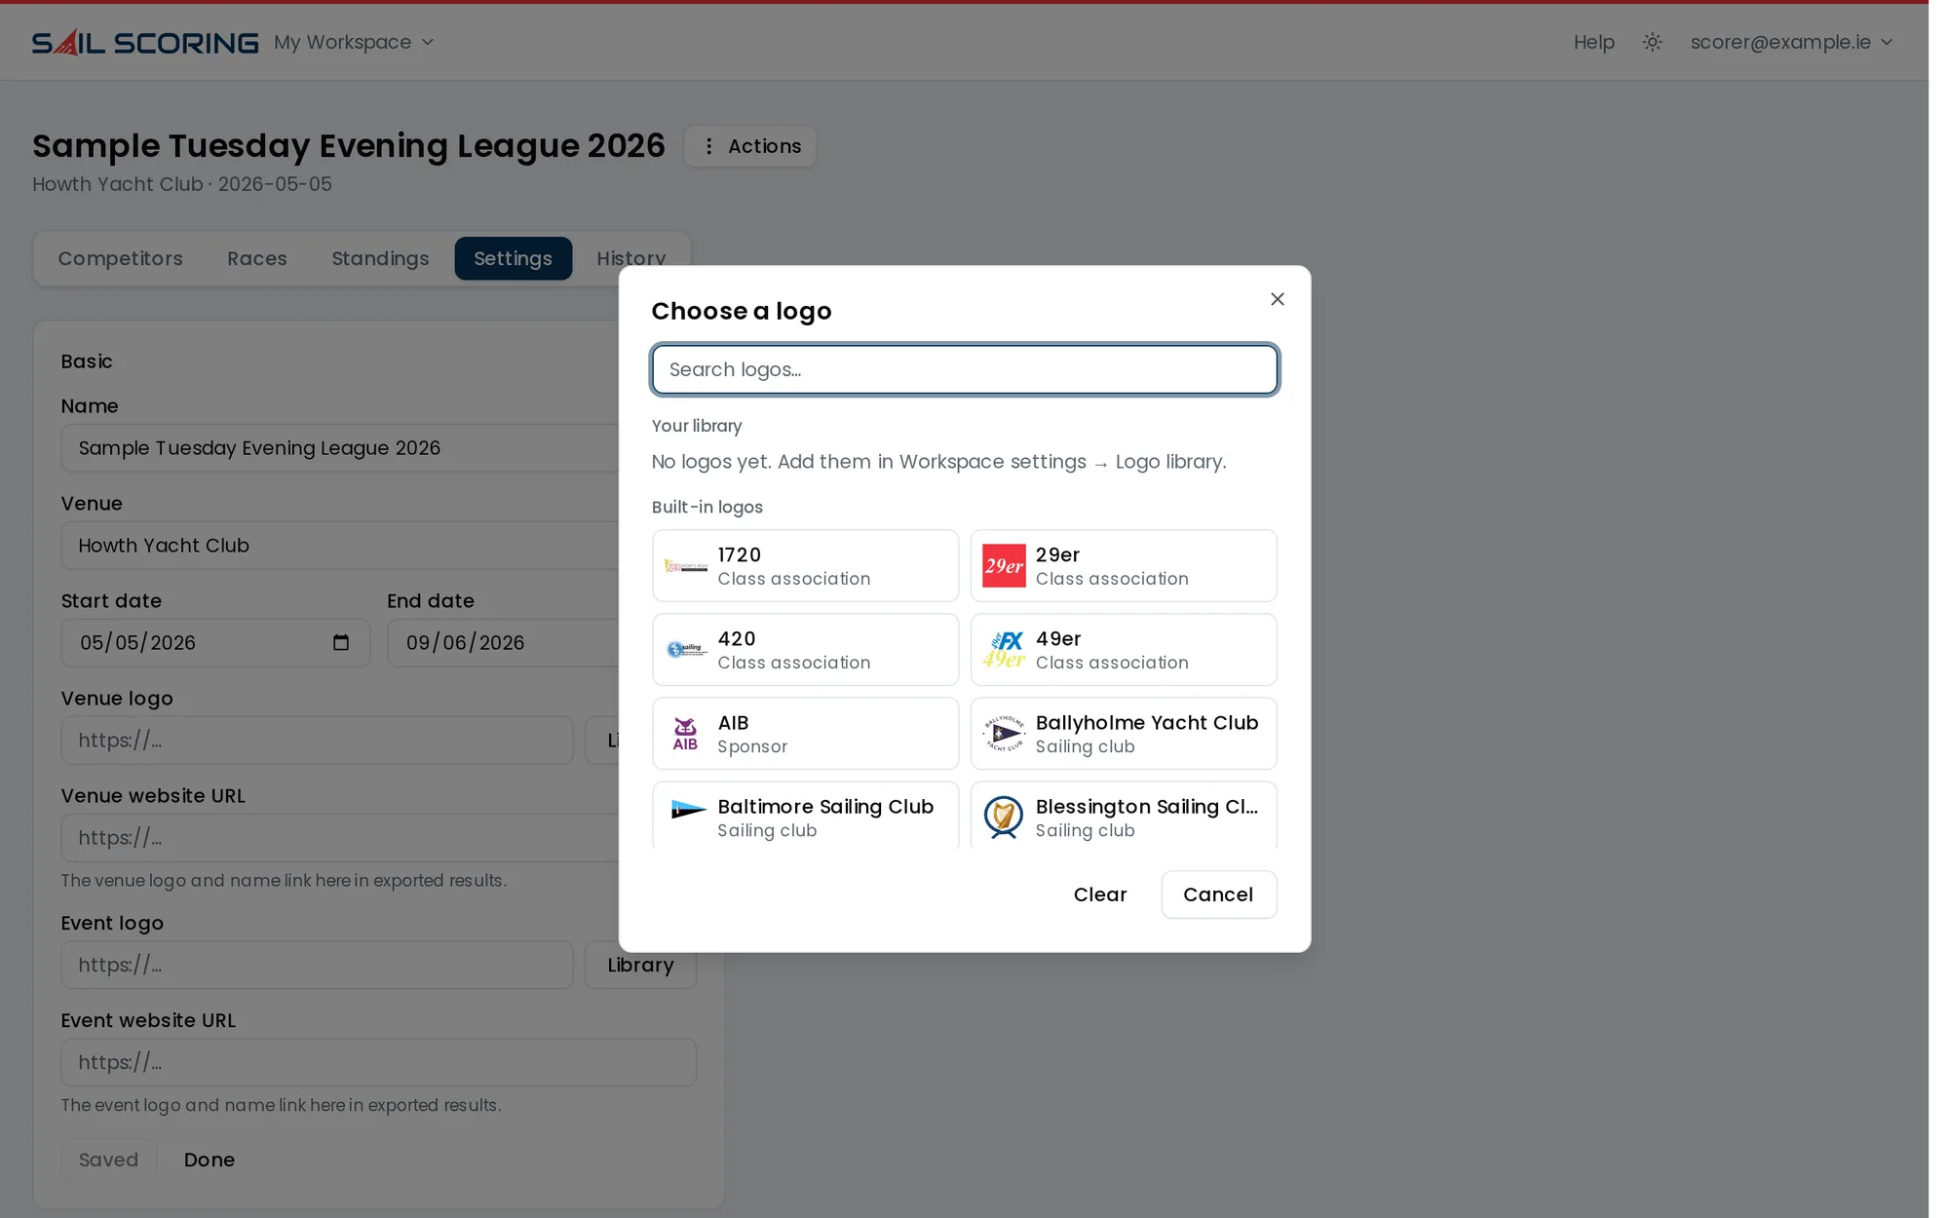Image resolution: width=1949 pixels, height=1218 pixels.
Task: Click the 1720 class logo image
Action: (686, 566)
